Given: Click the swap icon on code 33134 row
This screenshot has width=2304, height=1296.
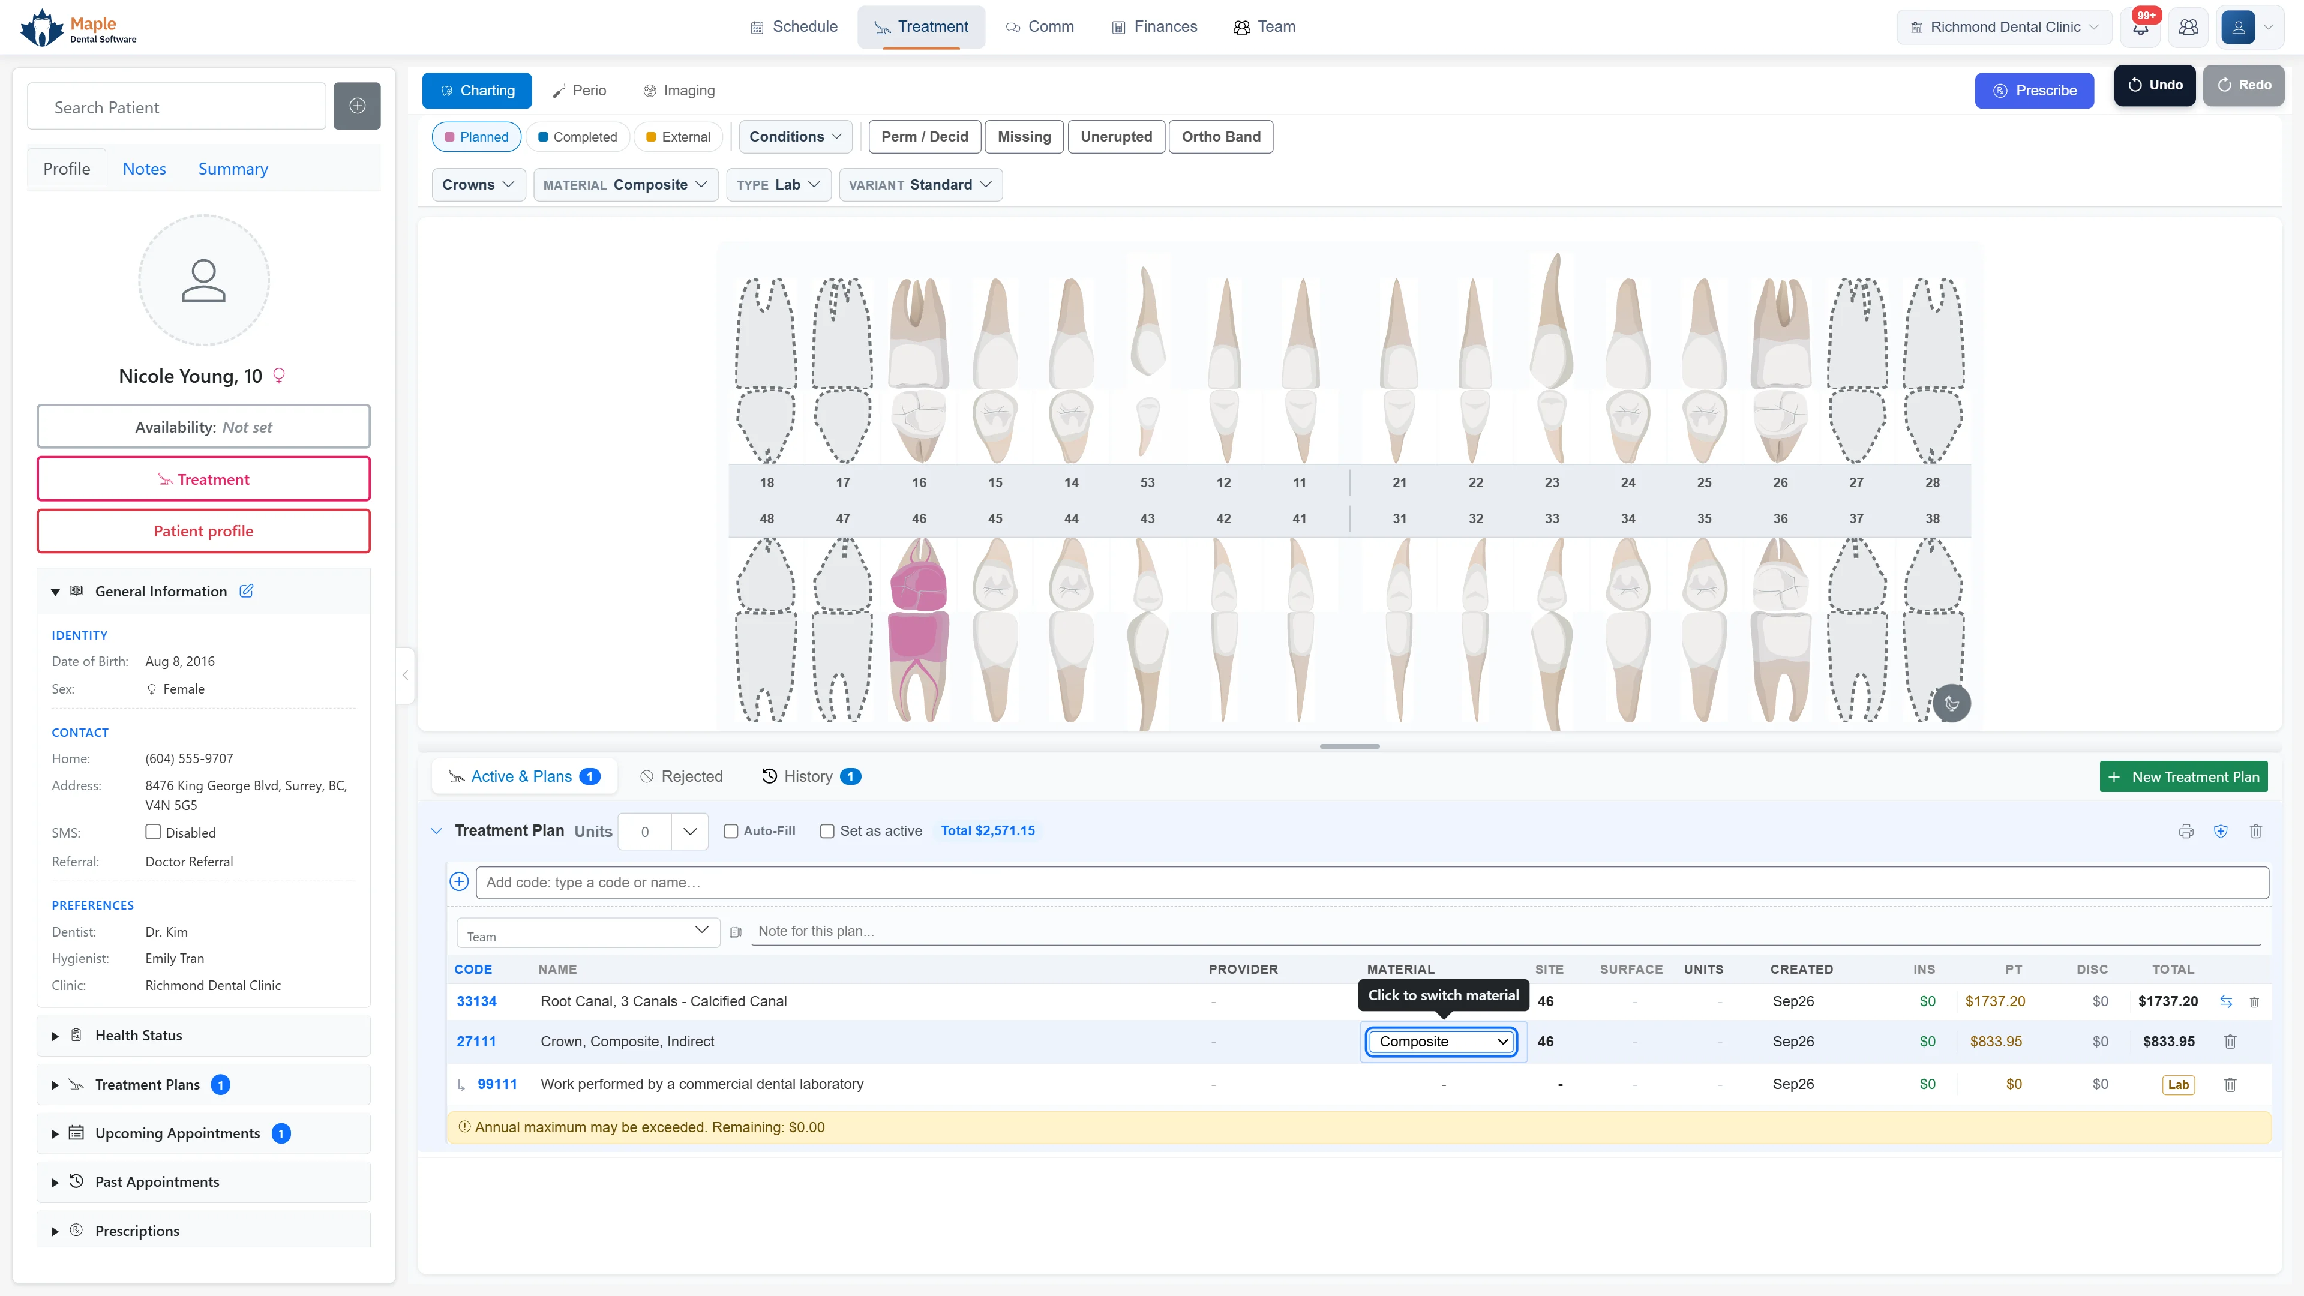Looking at the screenshot, I should click(x=2226, y=1001).
